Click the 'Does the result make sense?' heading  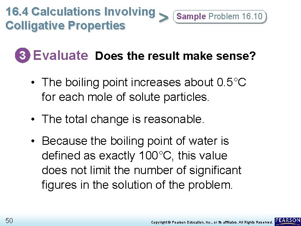click(x=175, y=56)
